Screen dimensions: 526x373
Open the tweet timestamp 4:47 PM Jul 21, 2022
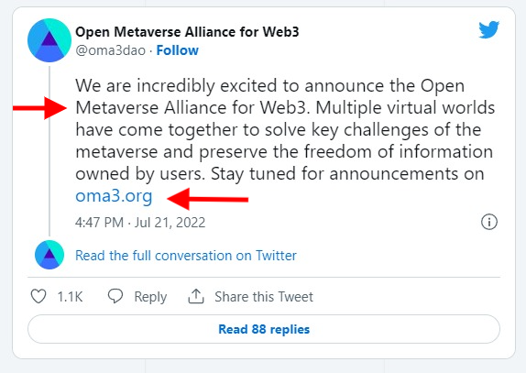coord(140,223)
